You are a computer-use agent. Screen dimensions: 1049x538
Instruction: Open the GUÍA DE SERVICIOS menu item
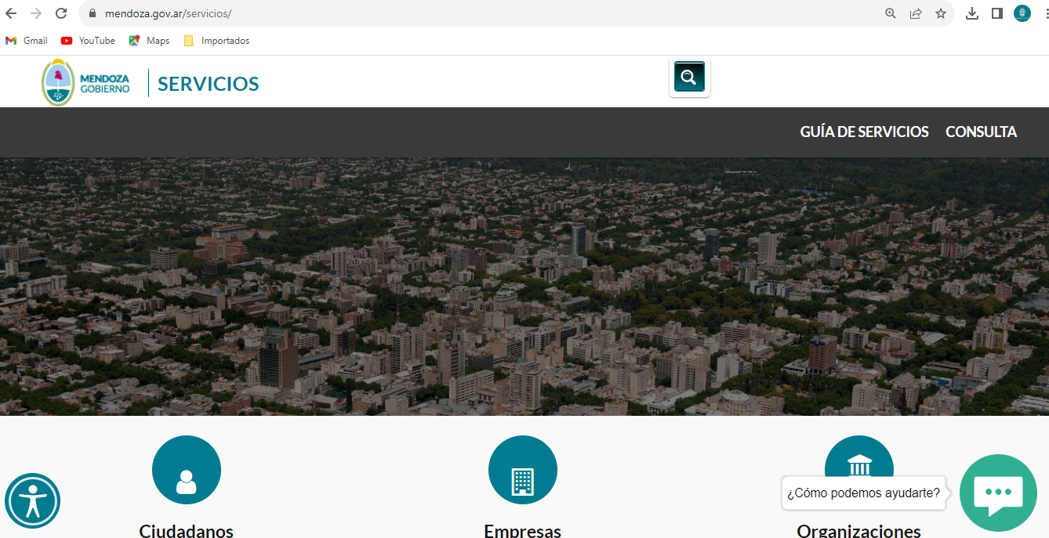coord(864,132)
